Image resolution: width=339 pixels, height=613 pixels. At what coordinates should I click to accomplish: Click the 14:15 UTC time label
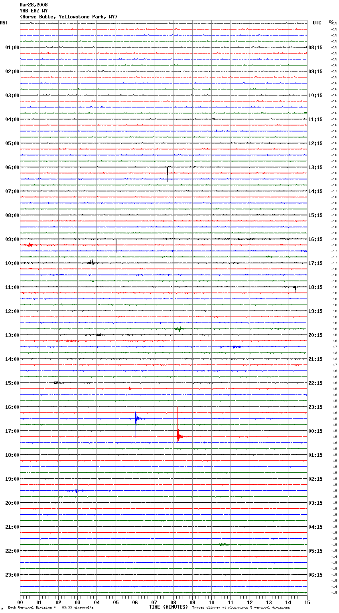coord(315,191)
